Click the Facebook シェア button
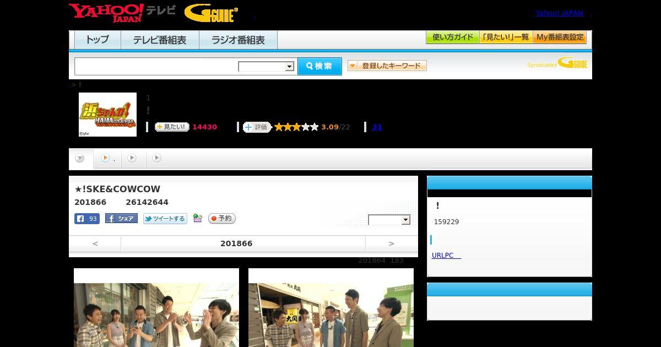Image resolution: width=661 pixels, height=347 pixels. [x=121, y=219]
